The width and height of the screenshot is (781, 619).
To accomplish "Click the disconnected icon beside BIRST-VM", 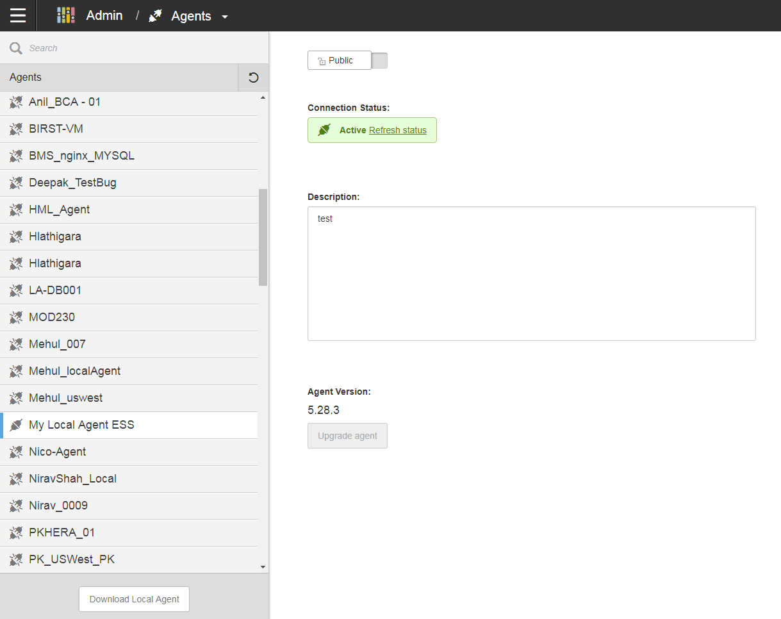I will click(16, 129).
